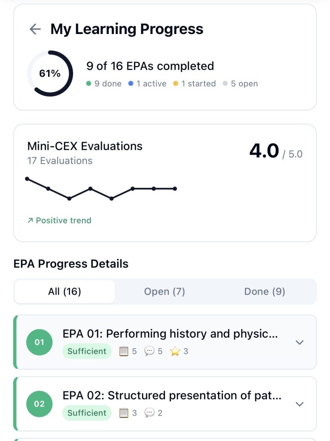330x441 pixels.
Task: Click the green 02 number badge
Action: 39,404
